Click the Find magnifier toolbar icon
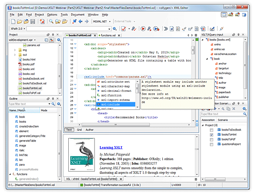The height and width of the screenshot is (194, 255). pos(51,22)
